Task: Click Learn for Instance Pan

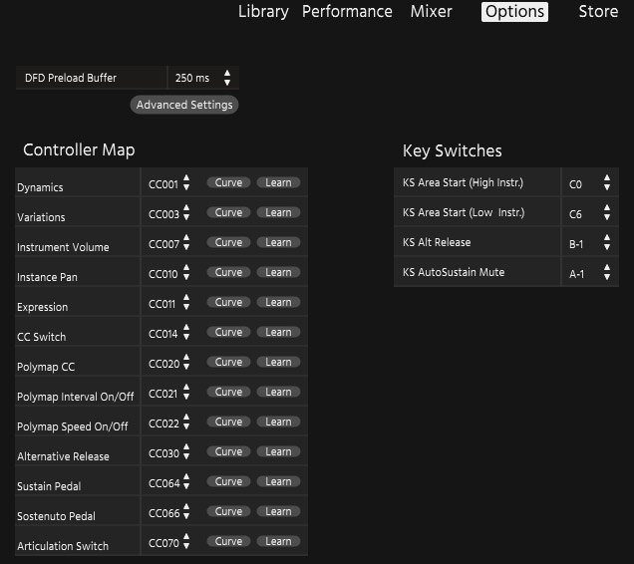Action: [278, 272]
